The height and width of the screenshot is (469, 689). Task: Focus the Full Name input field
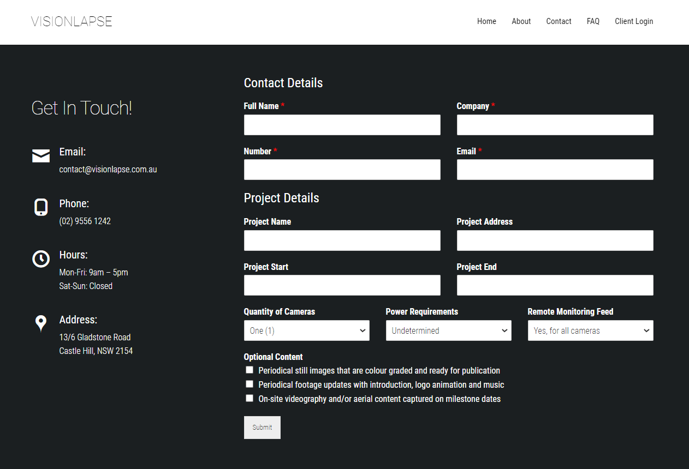click(342, 125)
